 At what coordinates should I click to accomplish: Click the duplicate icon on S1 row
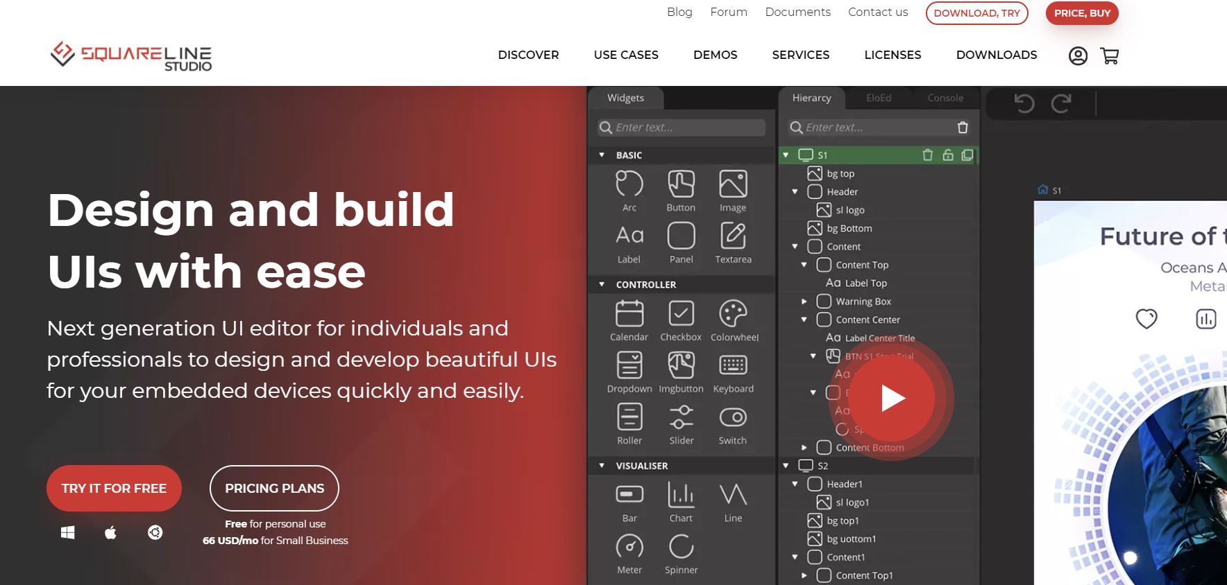pos(967,155)
